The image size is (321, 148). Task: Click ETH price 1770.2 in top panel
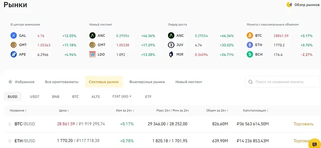click(279, 45)
